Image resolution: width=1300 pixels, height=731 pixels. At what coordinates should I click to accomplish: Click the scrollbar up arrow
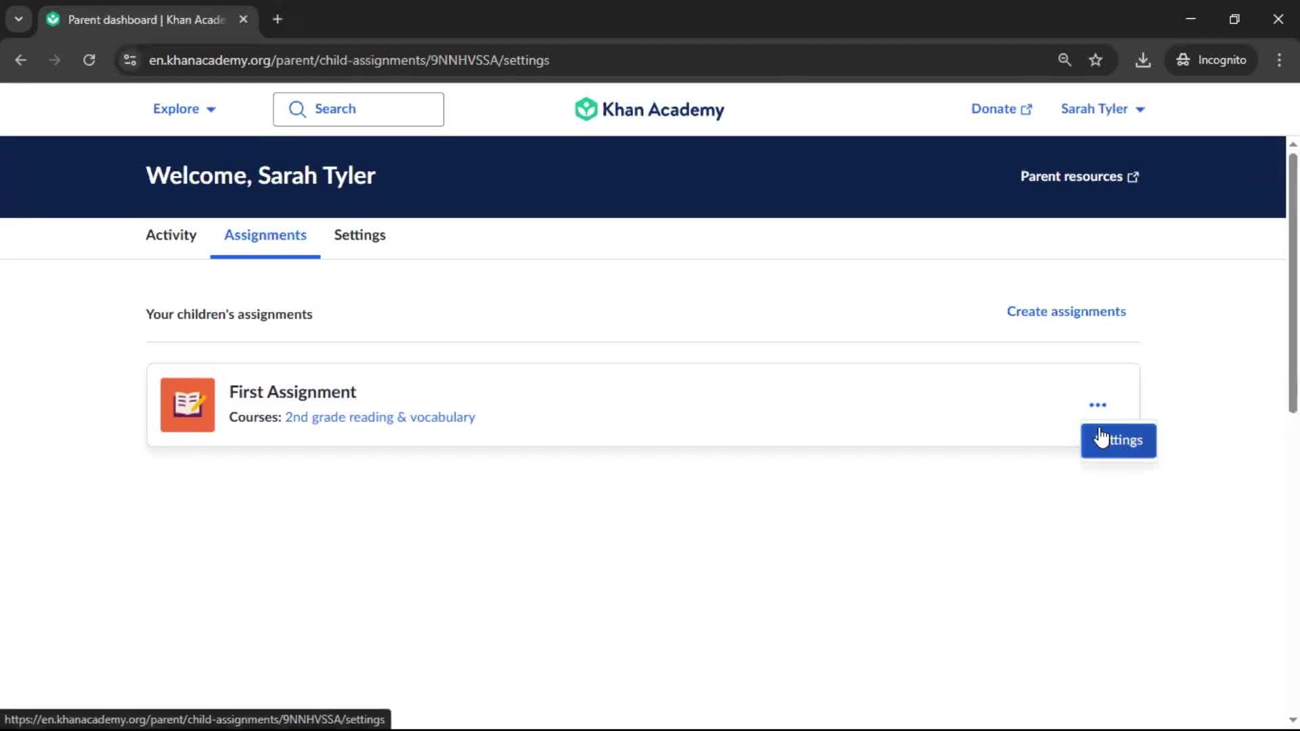[x=1293, y=144]
